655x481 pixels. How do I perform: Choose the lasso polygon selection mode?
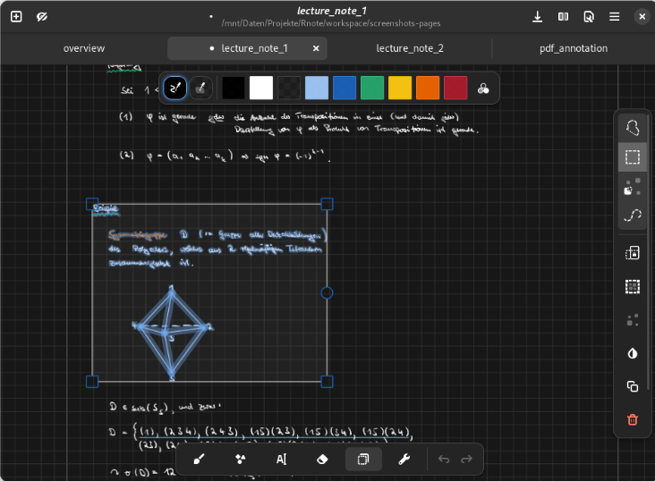[633, 128]
